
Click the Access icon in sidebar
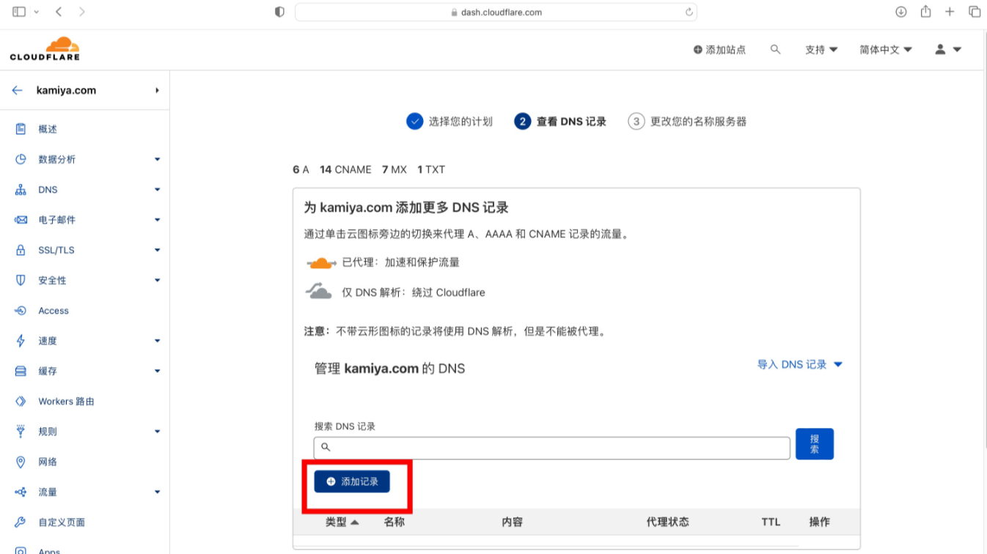21,311
